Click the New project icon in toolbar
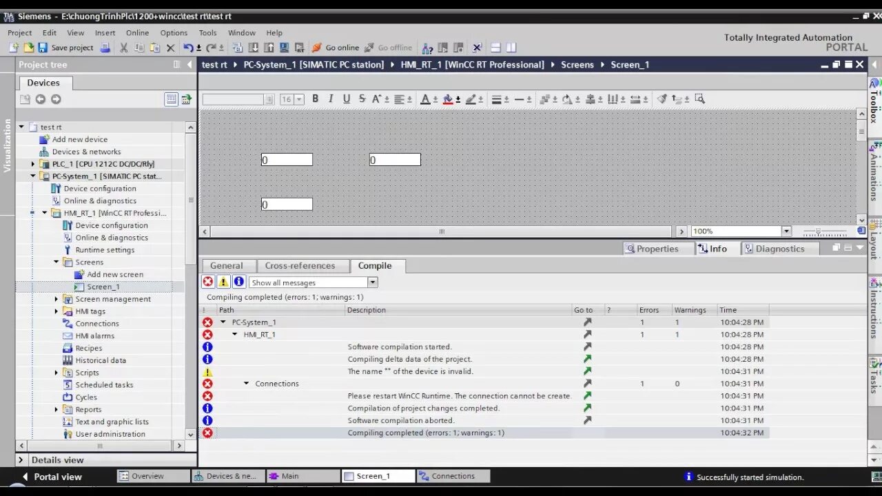Viewport: 882px width, 496px height. pyautogui.click(x=13, y=48)
